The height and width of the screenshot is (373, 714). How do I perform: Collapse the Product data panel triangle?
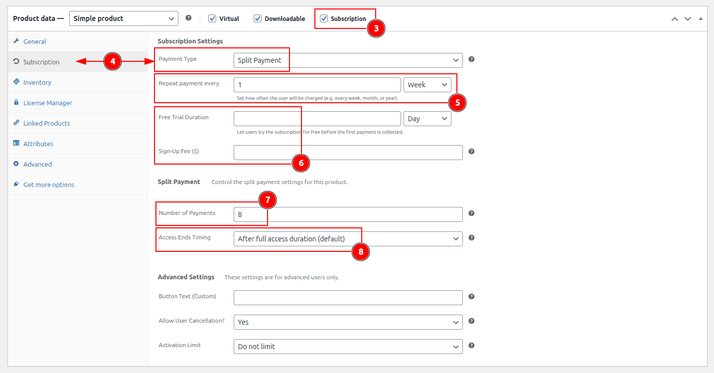coord(701,19)
